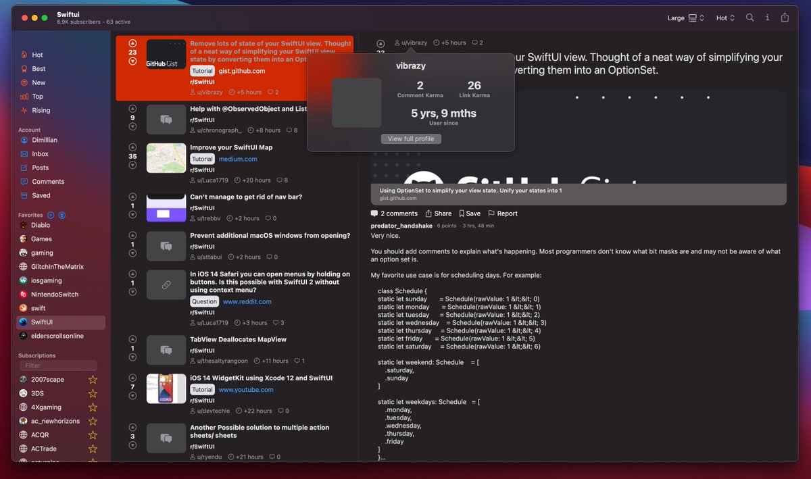Open the post Prevent additional macOS windows from opening?
The height and width of the screenshot is (479, 811).
click(270, 236)
